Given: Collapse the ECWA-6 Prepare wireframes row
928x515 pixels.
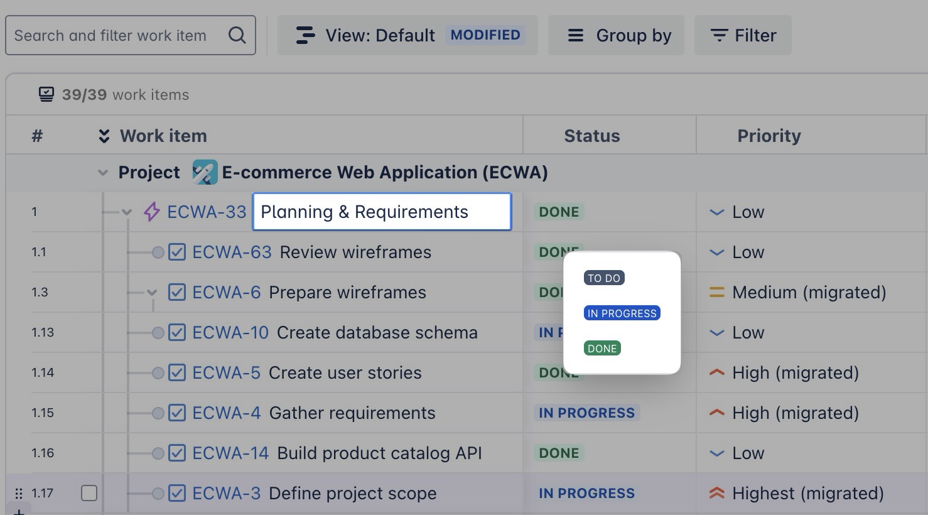Looking at the screenshot, I should tap(152, 292).
